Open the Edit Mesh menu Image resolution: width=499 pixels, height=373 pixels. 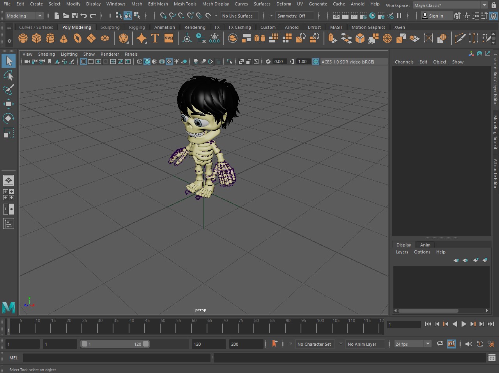(158, 4)
